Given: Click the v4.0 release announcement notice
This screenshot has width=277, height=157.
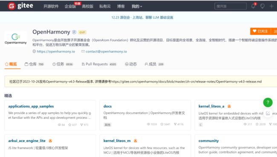Looking at the screenshot, I should tap(141, 82).
